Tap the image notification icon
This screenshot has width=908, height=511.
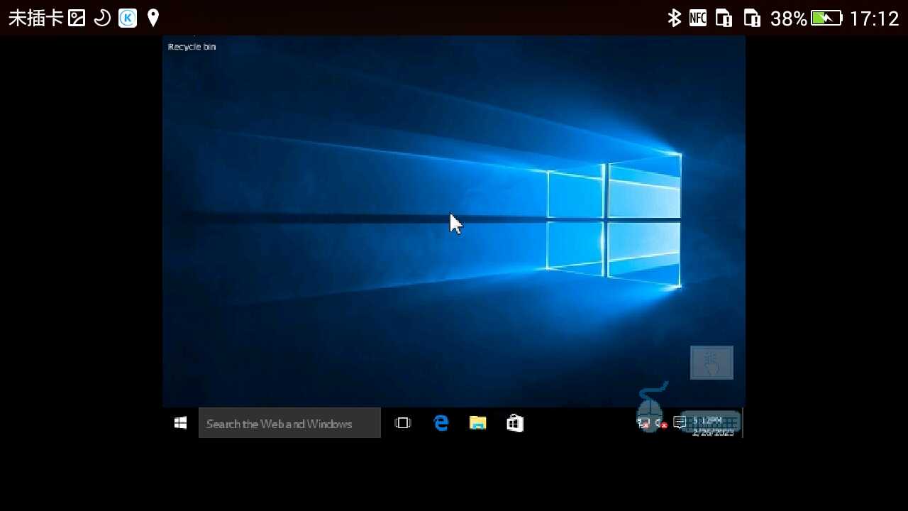point(77,18)
